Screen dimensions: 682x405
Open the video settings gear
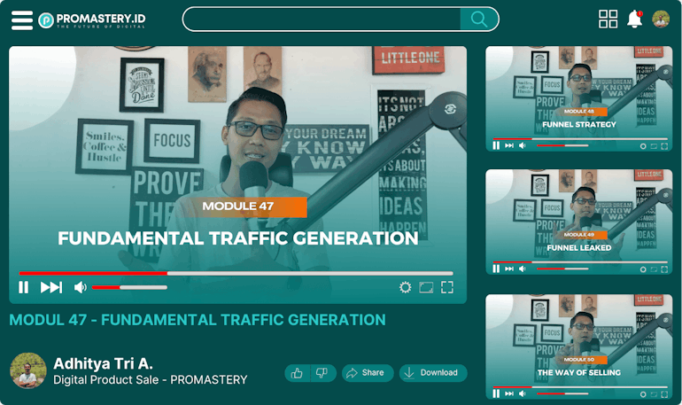coord(405,287)
